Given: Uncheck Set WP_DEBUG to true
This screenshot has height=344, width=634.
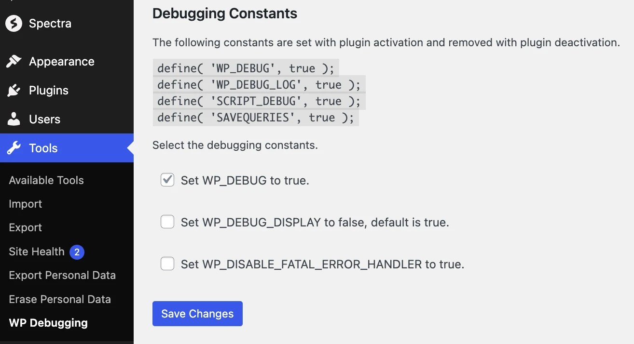Looking at the screenshot, I should point(167,179).
